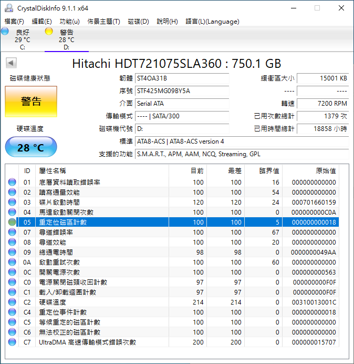Click the yellow warning orb for drive D:

click(x=49, y=31)
